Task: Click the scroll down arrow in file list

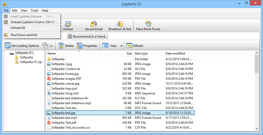Action: 257,129
